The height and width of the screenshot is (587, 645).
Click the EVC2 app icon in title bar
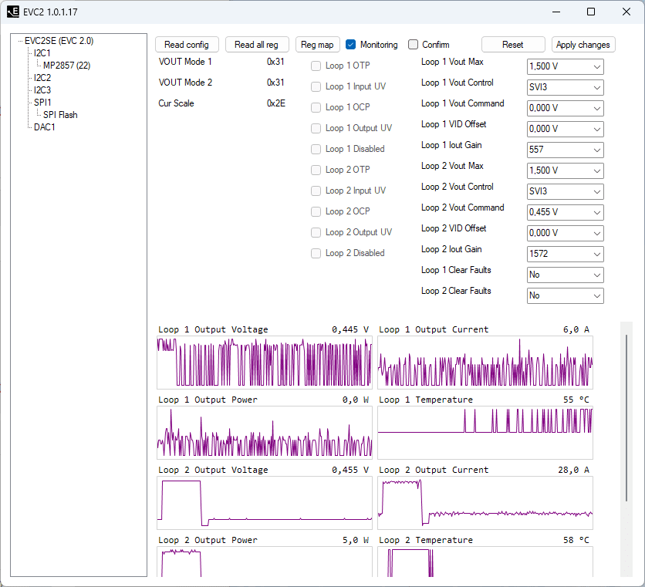click(x=13, y=12)
